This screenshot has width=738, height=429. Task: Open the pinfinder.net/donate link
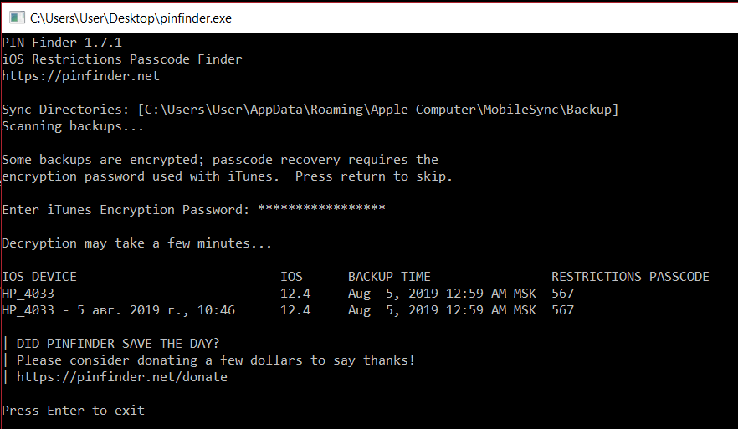121,377
